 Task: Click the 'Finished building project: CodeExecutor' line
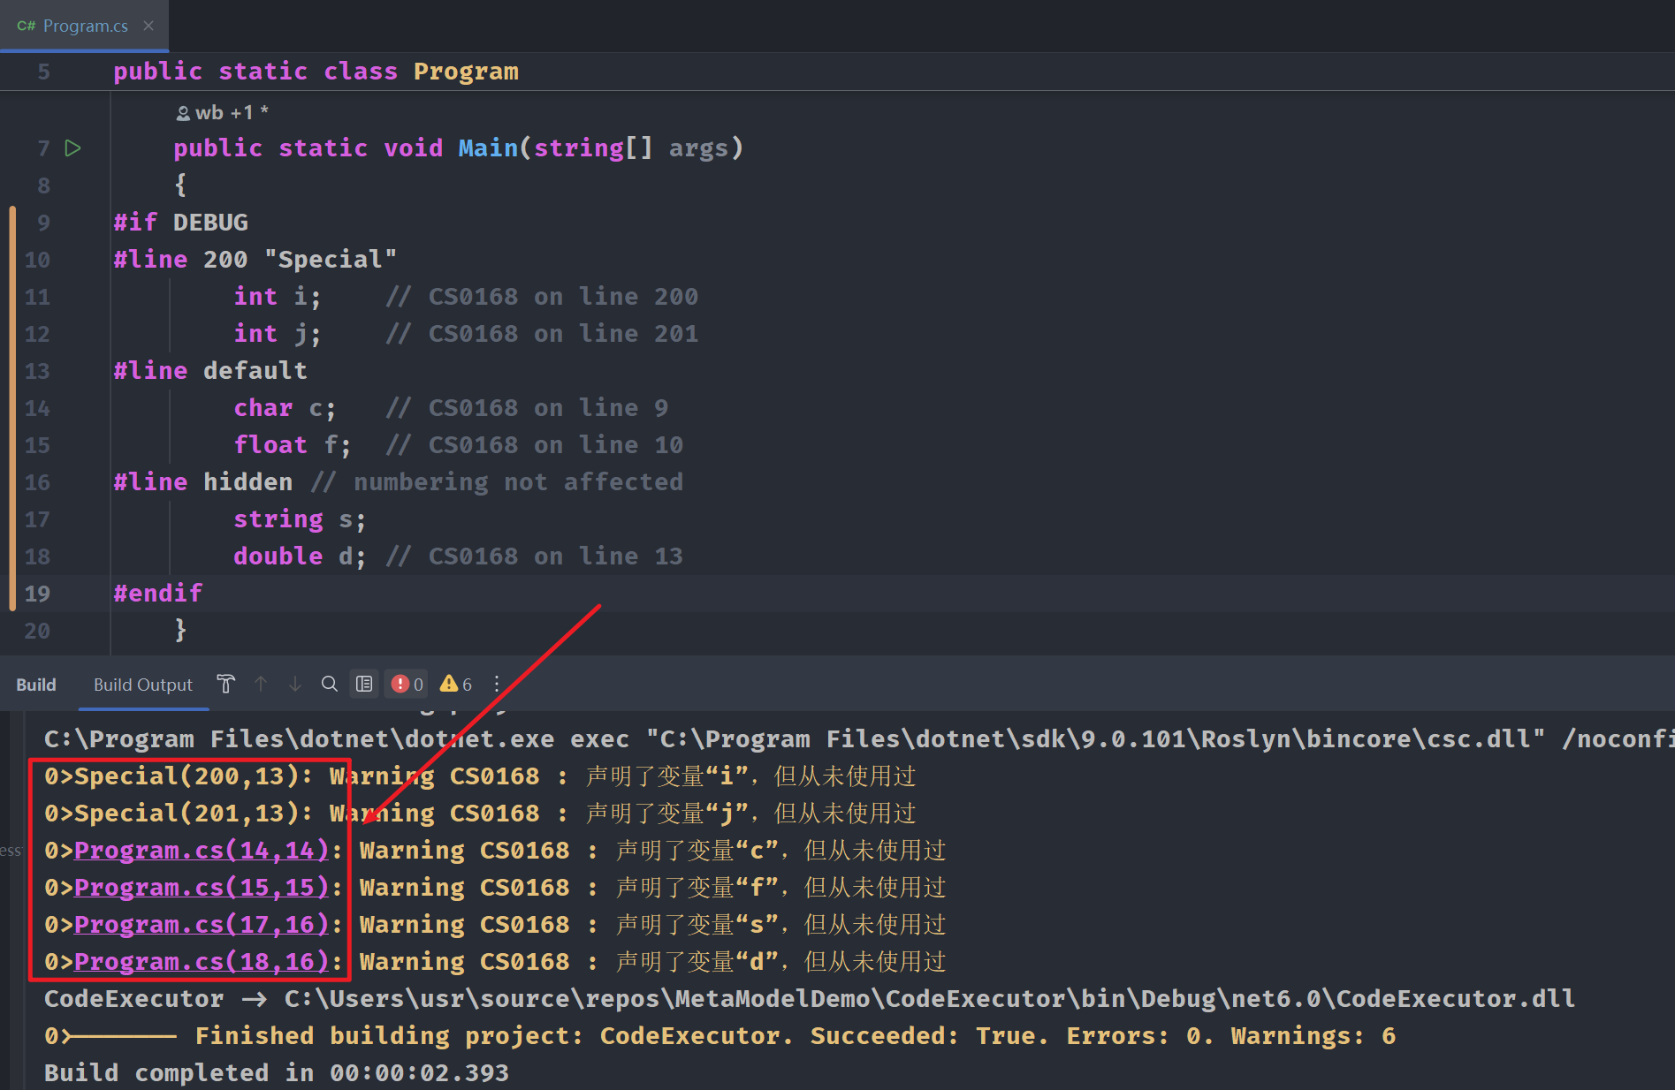[x=720, y=1035]
